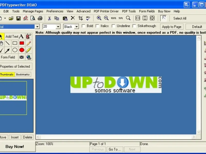Save document with the floppy disk icon

(18, 18)
